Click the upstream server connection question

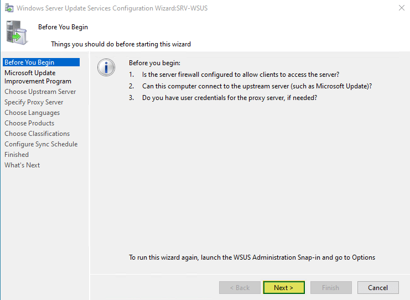coord(257,86)
